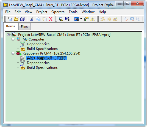Select Build Specifications under Raspberry Pi CM4
Image resolution: width=147 pixels, height=127 pixels.
[x=42, y=67]
